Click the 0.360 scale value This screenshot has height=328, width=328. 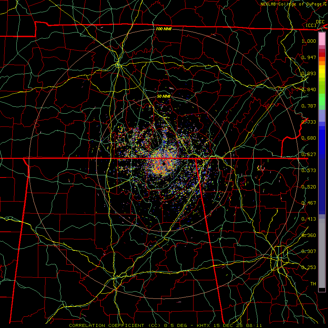tap(309, 235)
